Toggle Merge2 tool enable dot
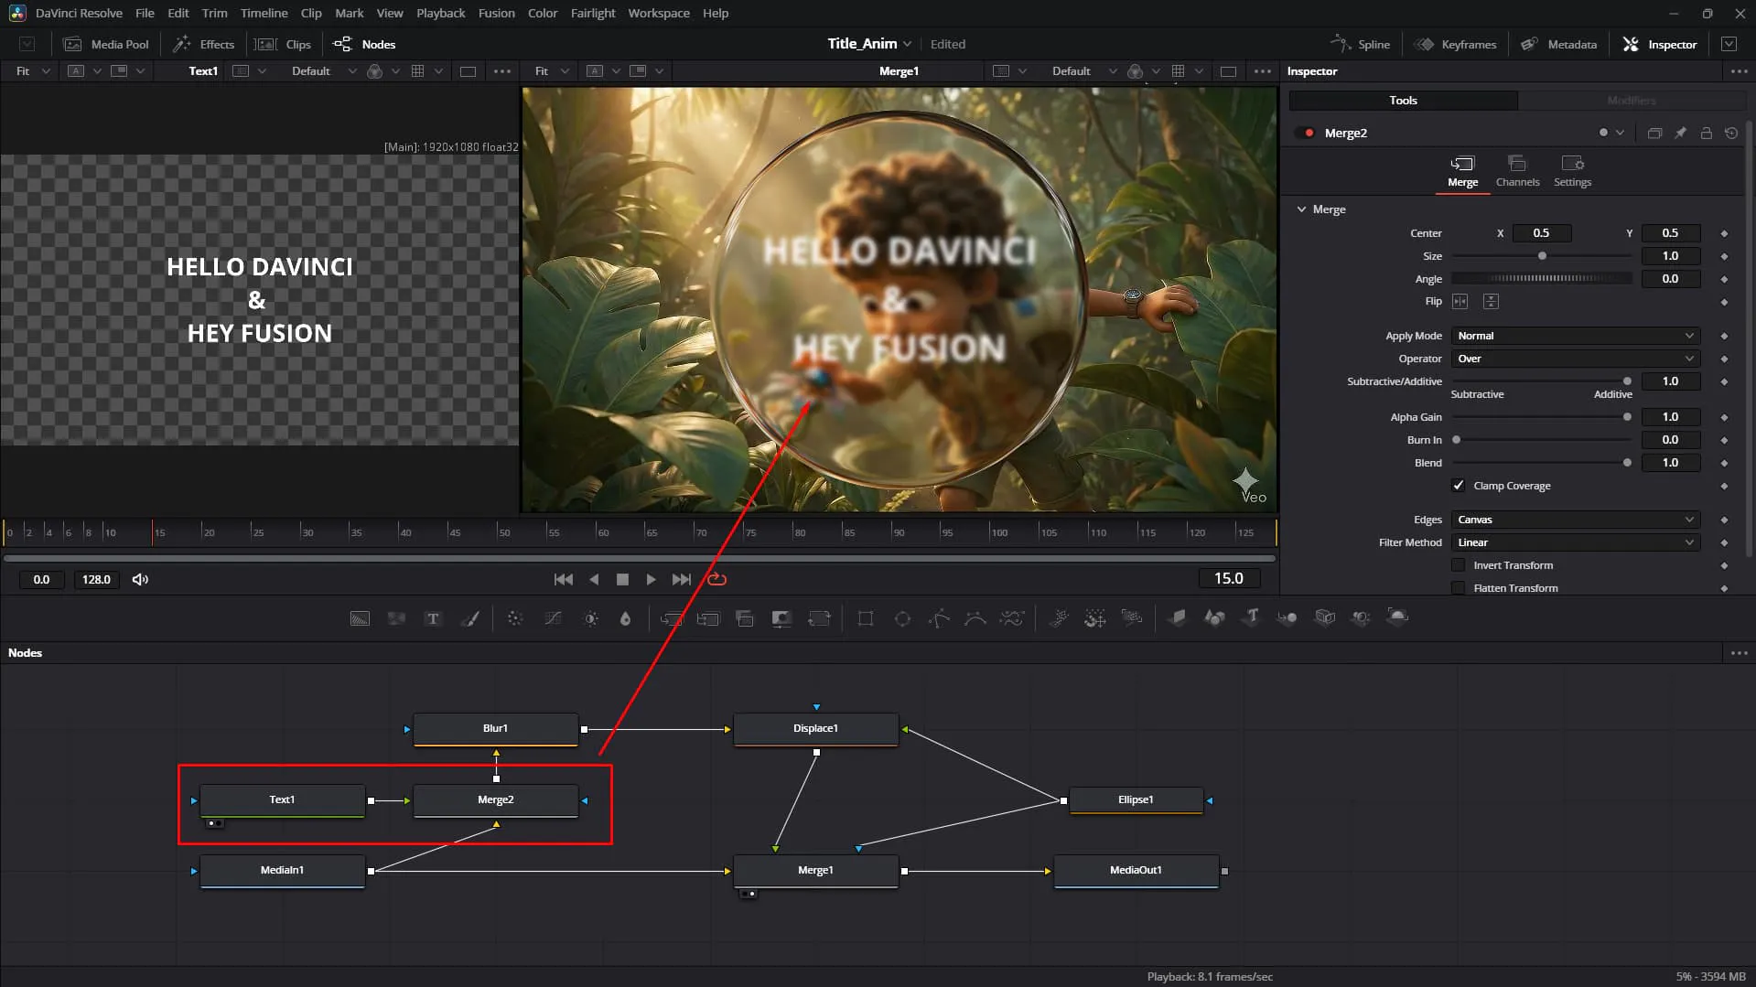Screen dimensions: 1756x987 [x=1309, y=133]
